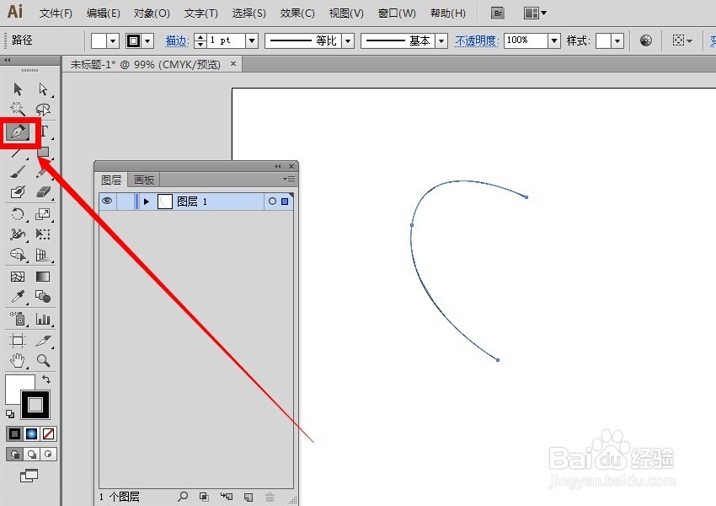Select the Eyedropper tool
This screenshot has height=506, width=716.
coord(18,297)
